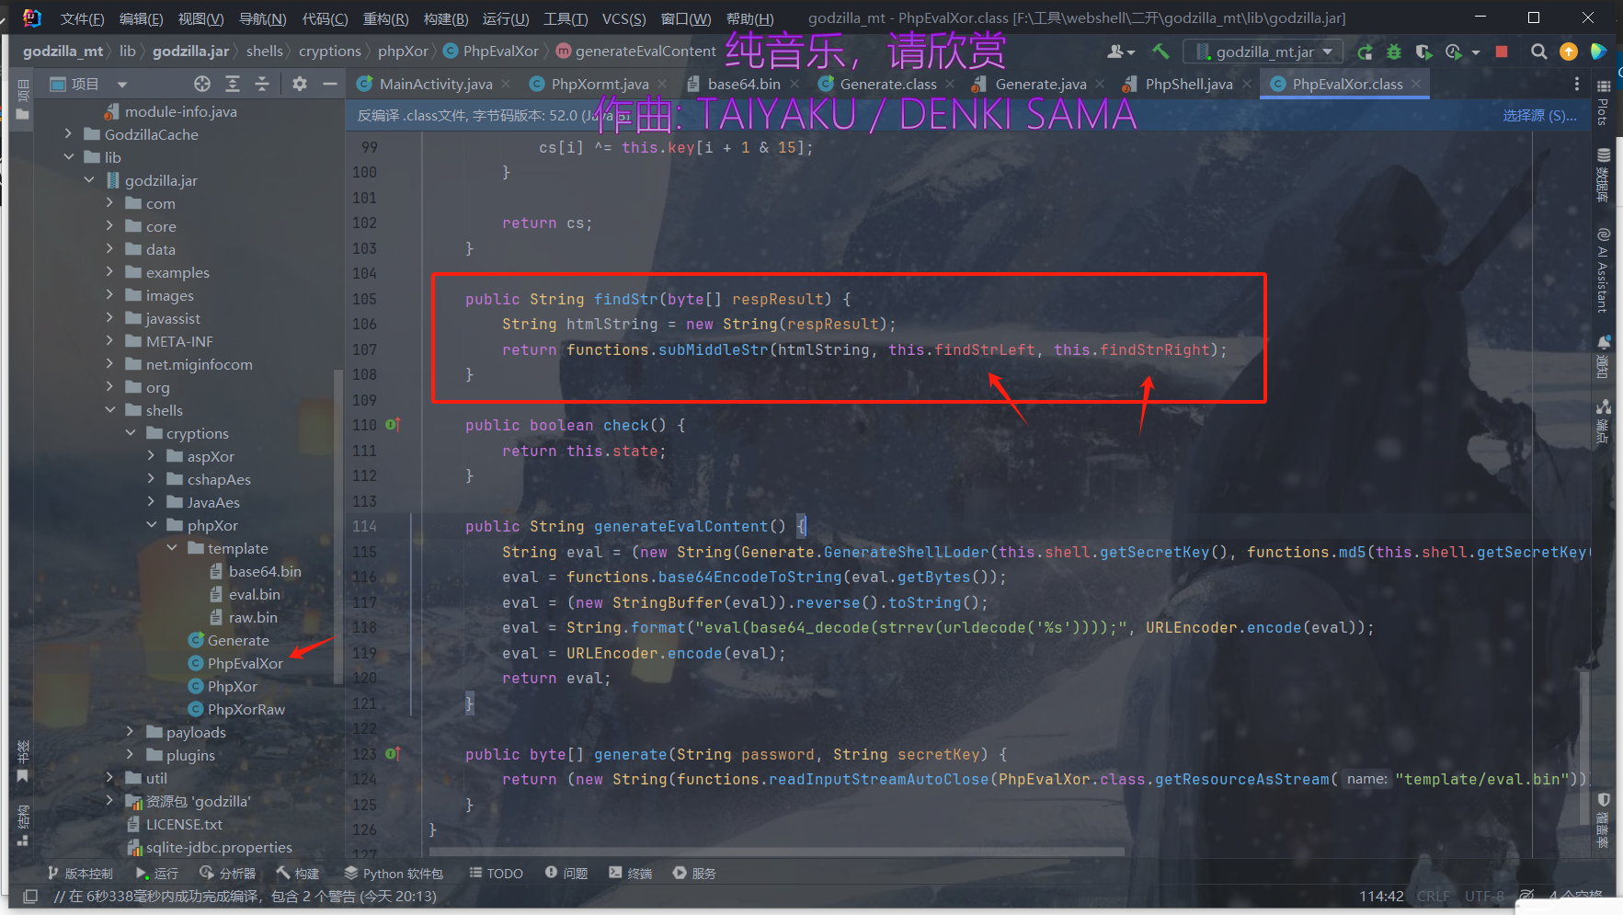Viewport: 1623px width, 915px height.
Task: Click the editor tabs more options icon
Action: tap(1577, 84)
